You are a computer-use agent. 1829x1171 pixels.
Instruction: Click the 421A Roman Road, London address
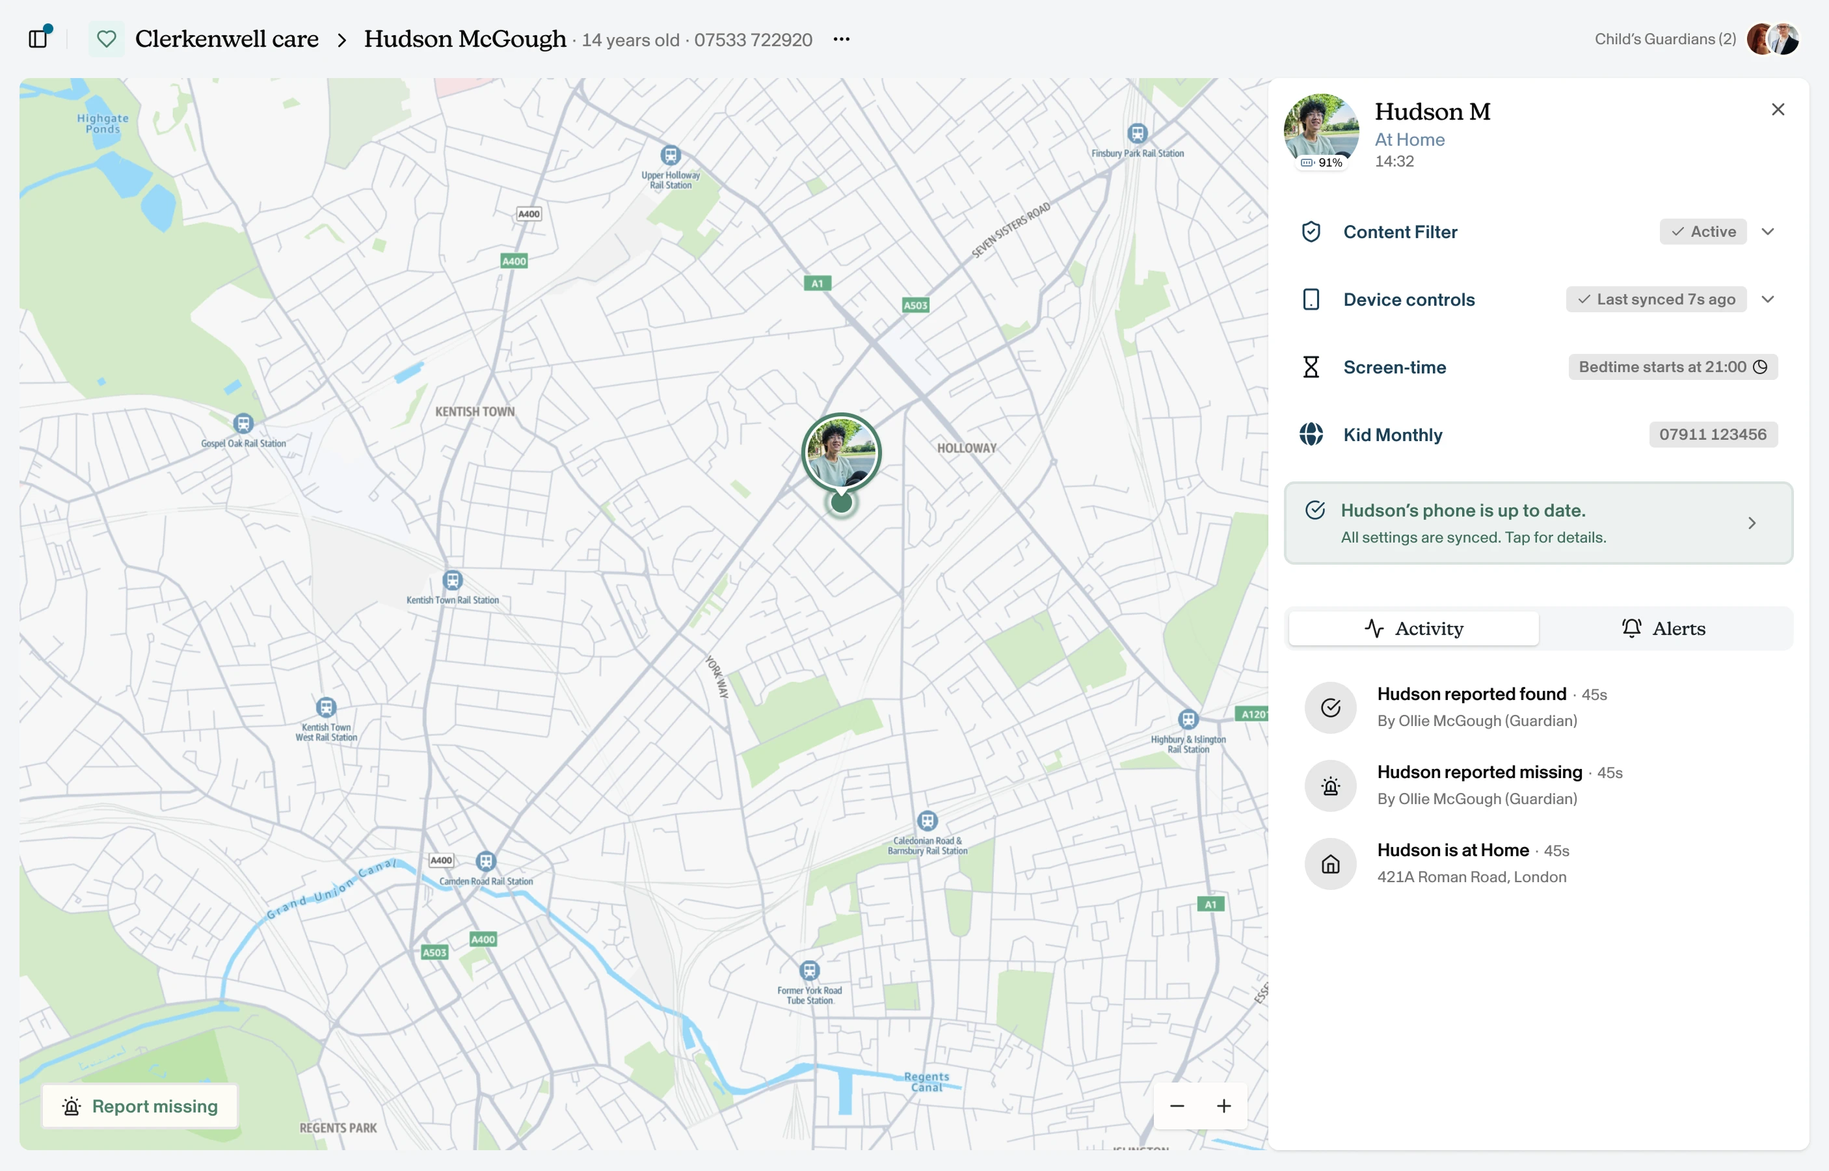(1472, 878)
